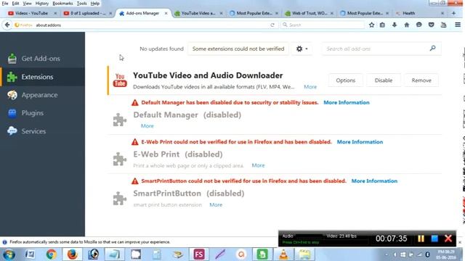The image size is (465, 261).
Task: Open the Help menu
Action: click(x=95, y=4)
